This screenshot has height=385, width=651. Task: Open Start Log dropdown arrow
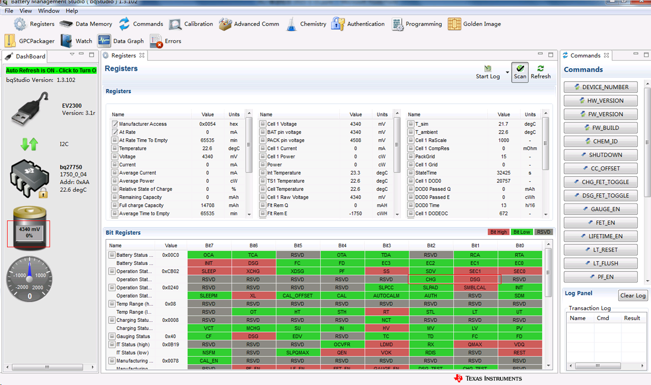point(507,72)
